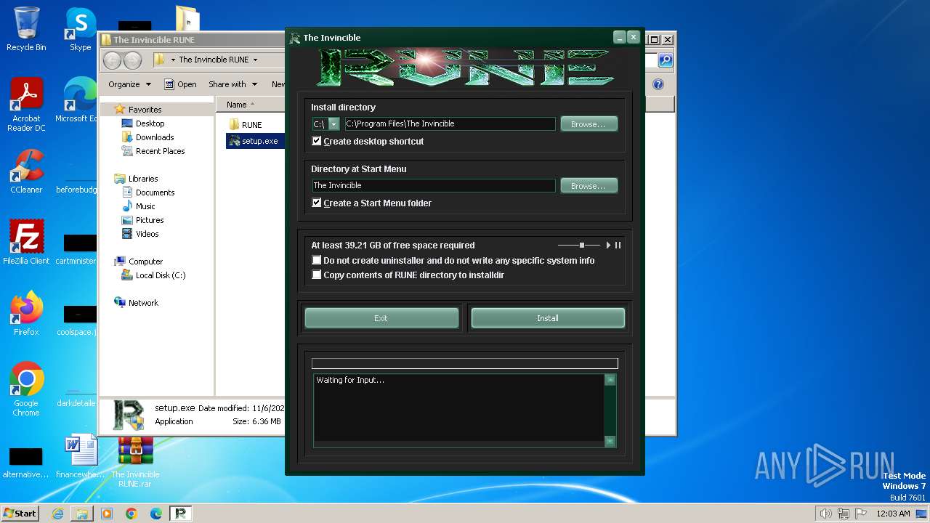
Task: Click the Chrome taskbar icon
Action: [x=132, y=514]
